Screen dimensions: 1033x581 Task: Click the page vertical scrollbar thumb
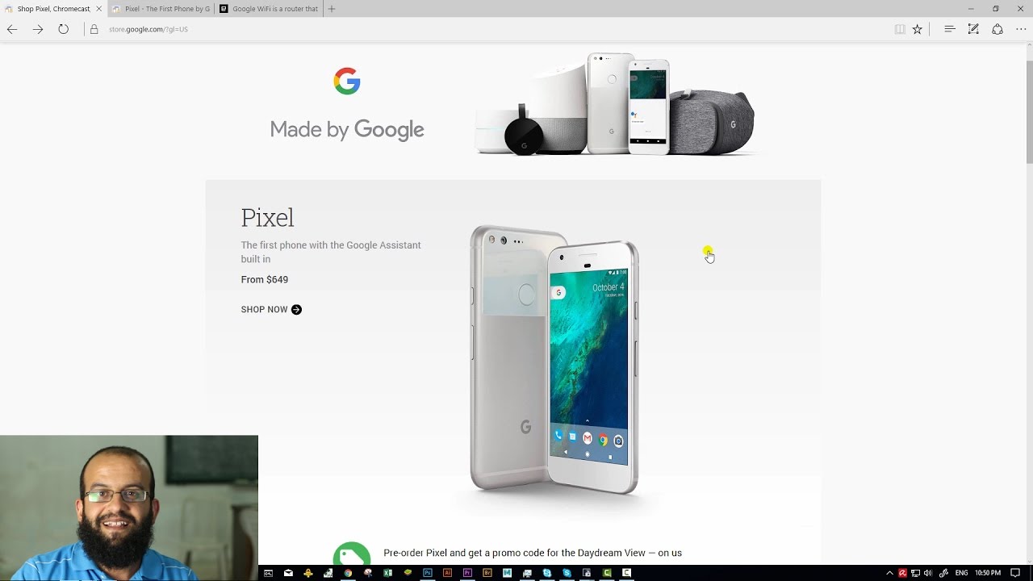1028,113
